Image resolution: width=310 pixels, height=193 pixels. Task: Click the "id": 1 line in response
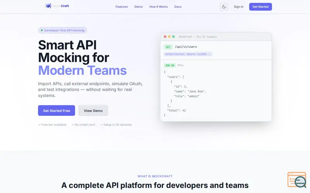(x=181, y=86)
